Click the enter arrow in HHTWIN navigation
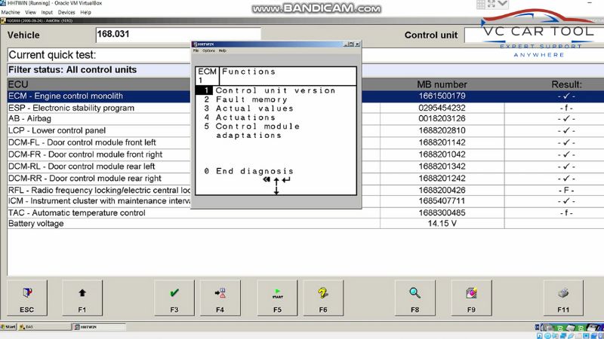This screenshot has width=604, height=339. pyautogui.click(x=286, y=179)
